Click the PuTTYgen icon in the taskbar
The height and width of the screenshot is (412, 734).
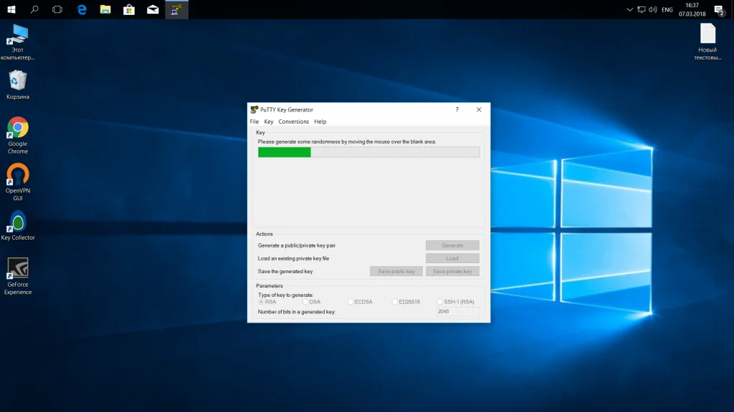[x=176, y=9]
